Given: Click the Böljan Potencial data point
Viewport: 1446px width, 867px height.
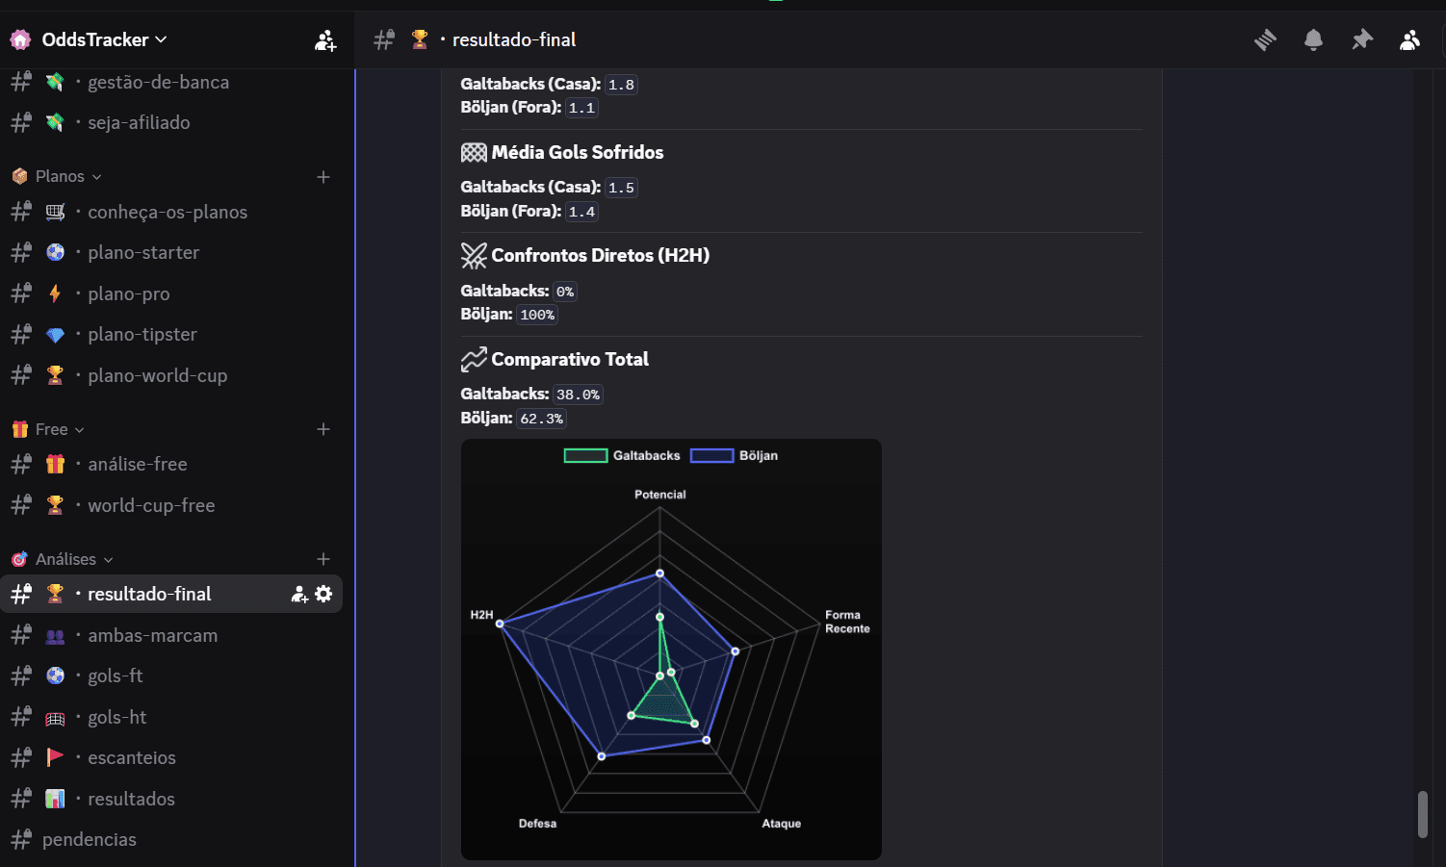Looking at the screenshot, I should (x=659, y=574).
